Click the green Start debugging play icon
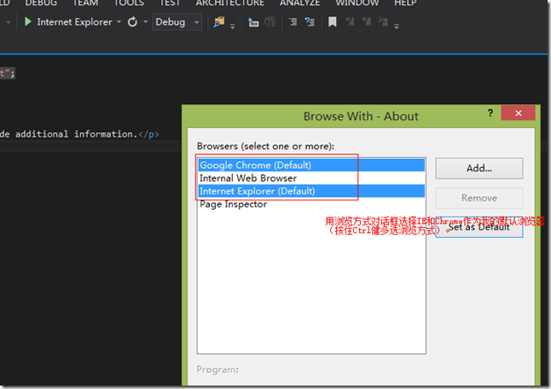Screen dimensions: 551x389 [28, 22]
